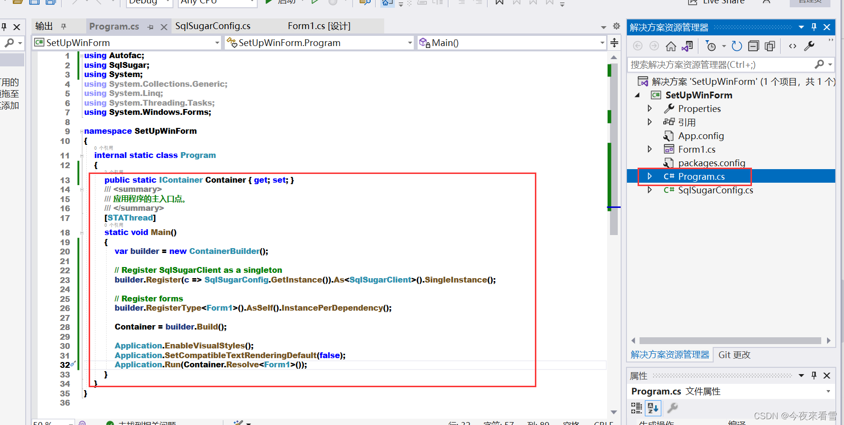Open the active documents list dropdown arrow
Viewport: 844px width, 425px height.
(x=604, y=27)
